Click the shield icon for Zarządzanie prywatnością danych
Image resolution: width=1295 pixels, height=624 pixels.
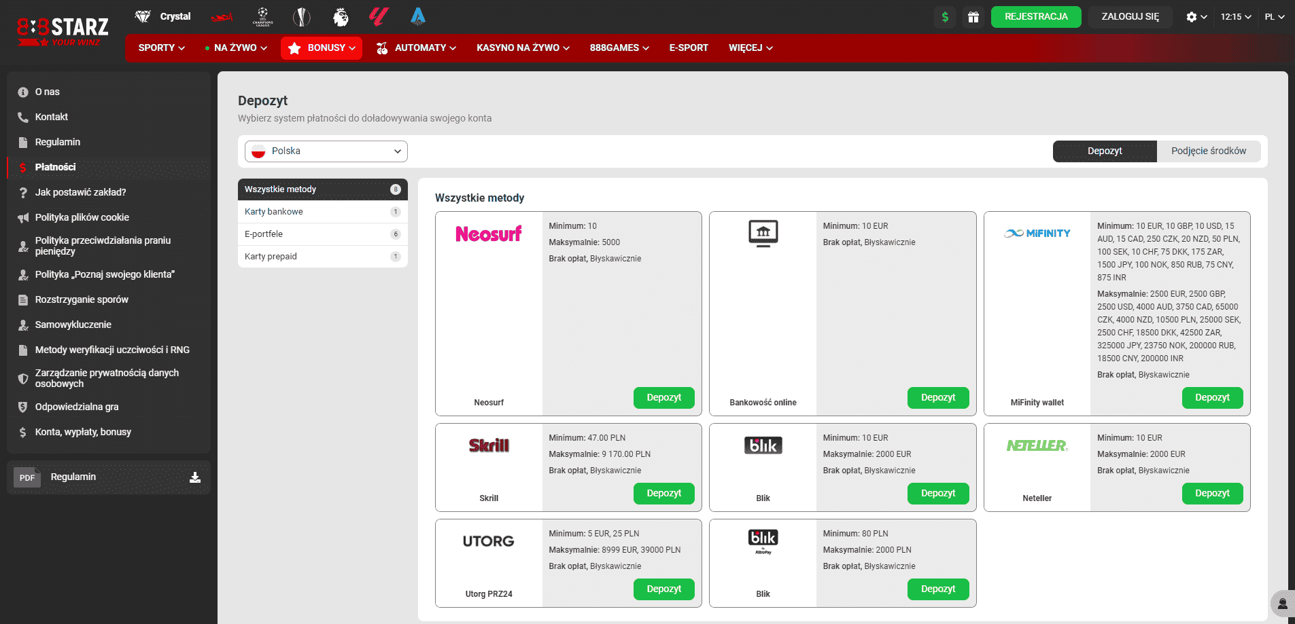tap(23, 379)
